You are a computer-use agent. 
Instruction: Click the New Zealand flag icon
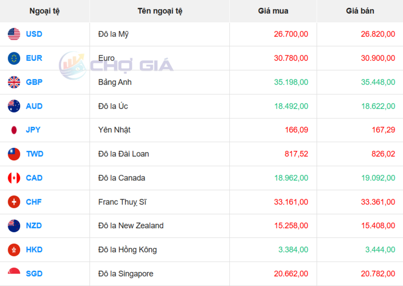[14, 226]
